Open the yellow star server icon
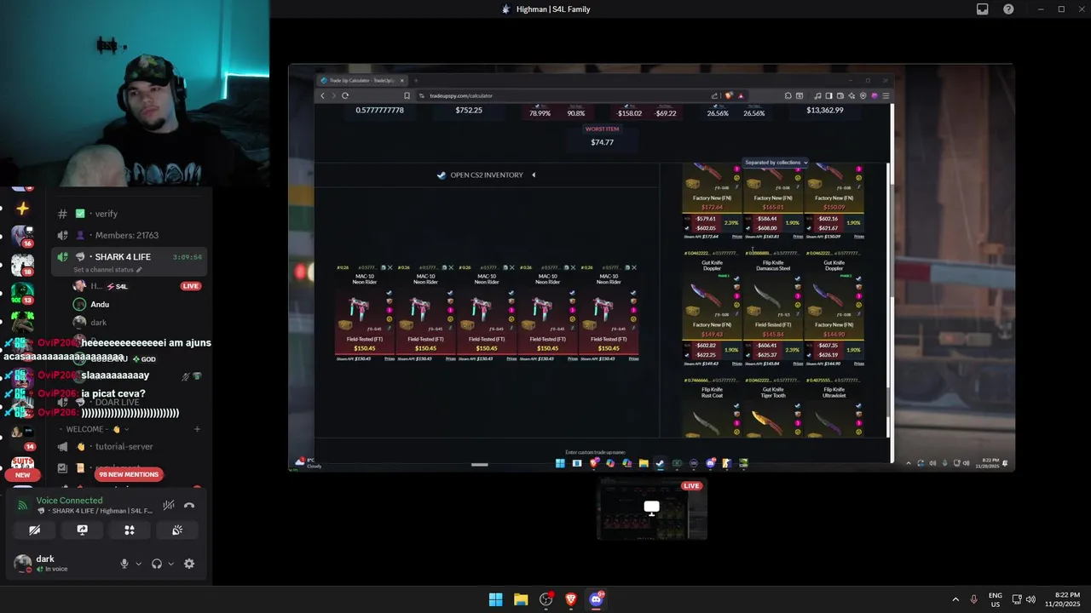This screenshot has width=1091, height=613. 22,208
